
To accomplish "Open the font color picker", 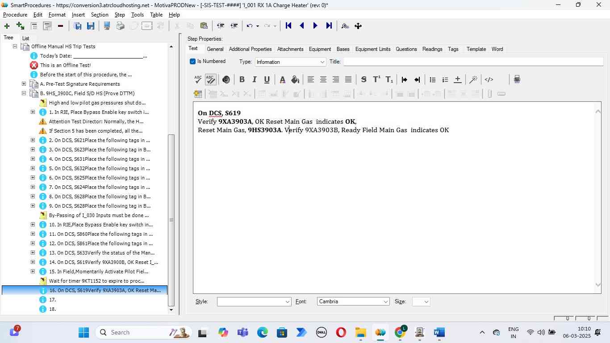I will tap(282, 79).
